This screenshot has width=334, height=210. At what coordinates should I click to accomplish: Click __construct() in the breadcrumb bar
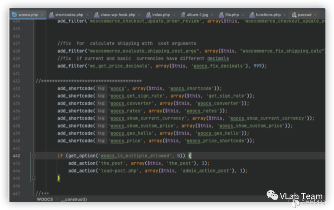tap(74, 199)
